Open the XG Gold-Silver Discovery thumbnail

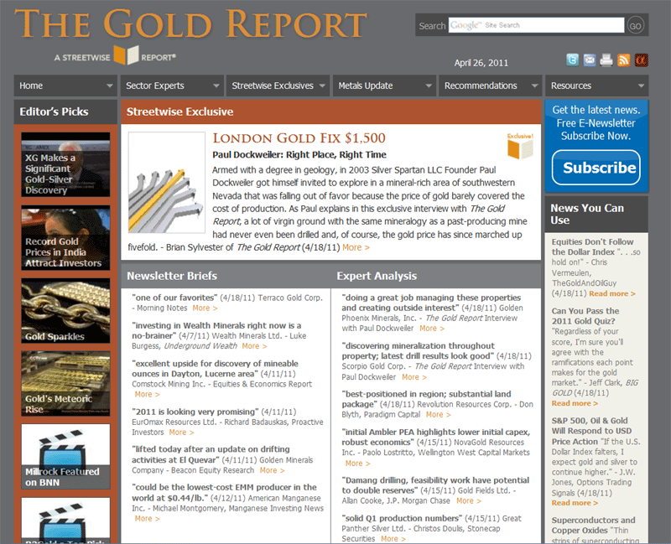click(65, 164)
